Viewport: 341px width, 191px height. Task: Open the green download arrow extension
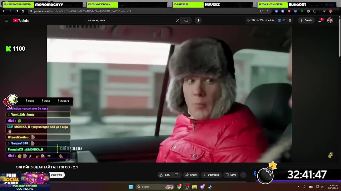tap(302, 11)
